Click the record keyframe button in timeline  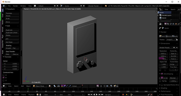tap(123, 95)
